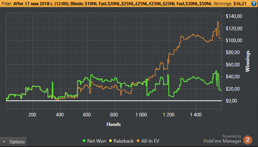Image resolution: width=258 pixels, height=147 pixels.
Task: Click the 600 hands axis label
Action: (87, 115)
